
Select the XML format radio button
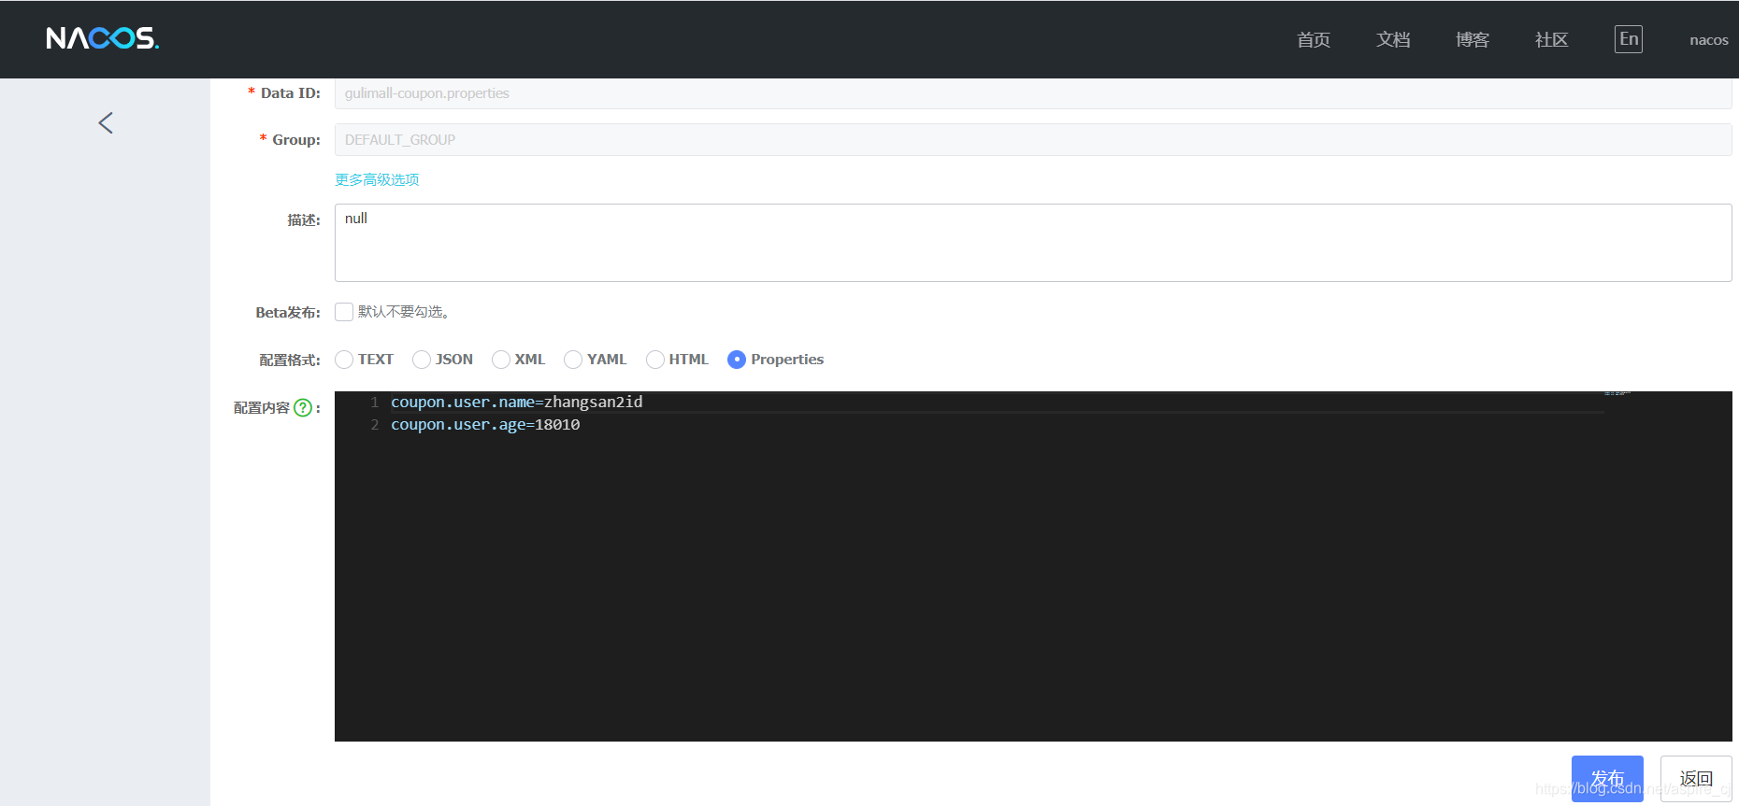[501, 360]
